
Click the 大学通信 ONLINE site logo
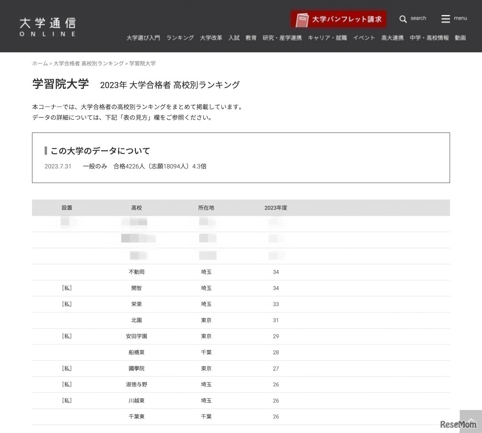(47, 26)
